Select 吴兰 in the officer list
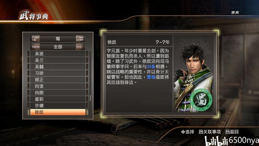Viewport: 259px width, 146px height. pyautogui.click(x=58, y=60)
